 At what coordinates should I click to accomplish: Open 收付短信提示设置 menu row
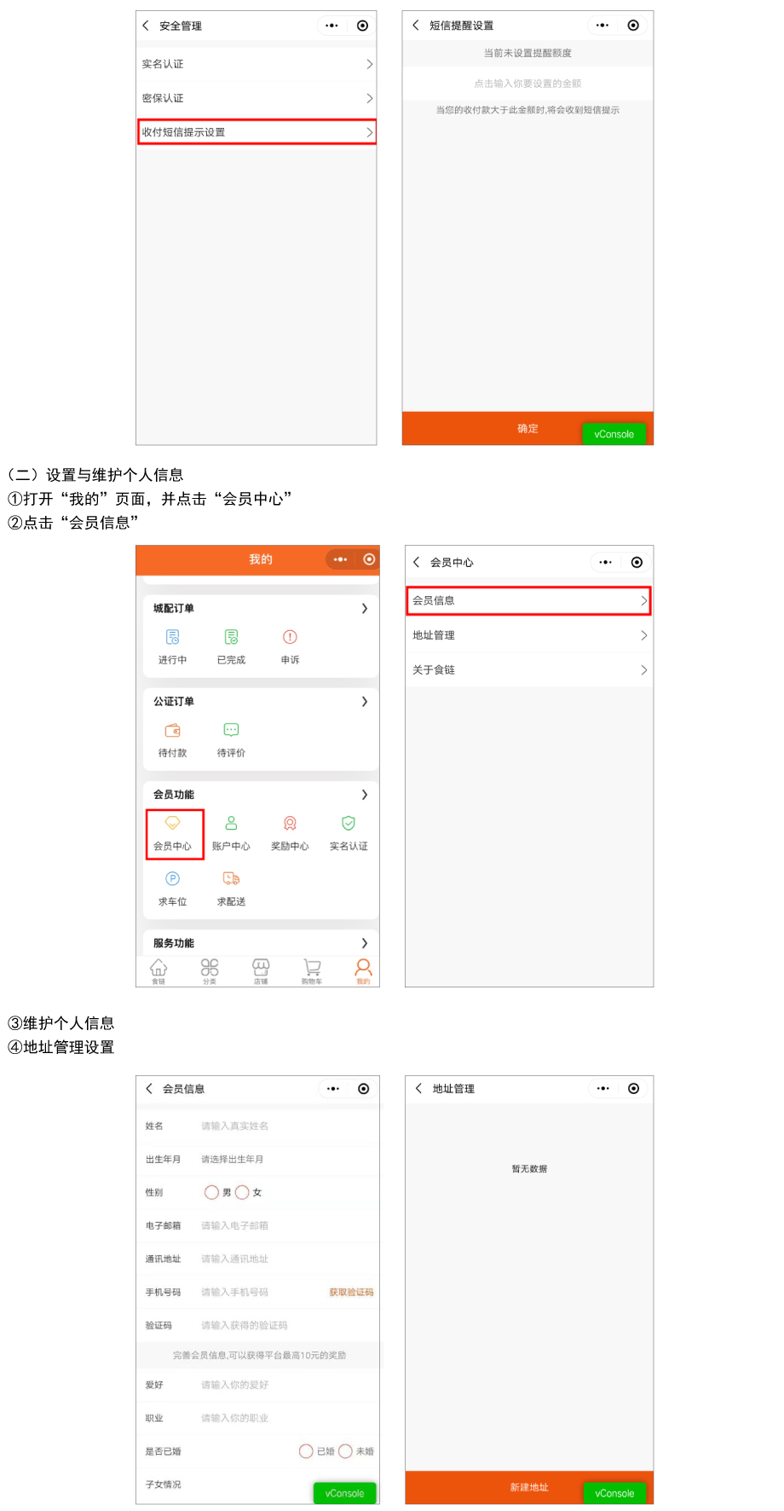coord(257,132)
